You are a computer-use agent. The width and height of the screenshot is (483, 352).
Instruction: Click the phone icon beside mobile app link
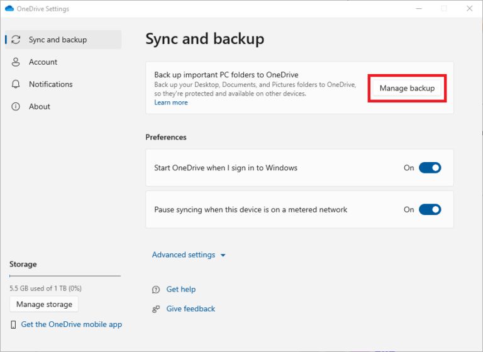click(x=13, y=324)
